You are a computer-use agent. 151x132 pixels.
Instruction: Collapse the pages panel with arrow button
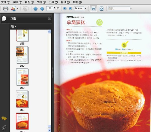click(x=50, y=18)
